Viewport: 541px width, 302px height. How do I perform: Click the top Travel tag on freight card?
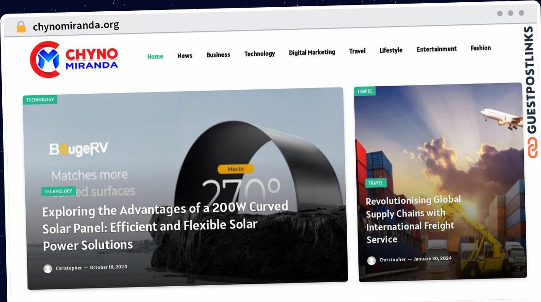(x=365, y=91)
